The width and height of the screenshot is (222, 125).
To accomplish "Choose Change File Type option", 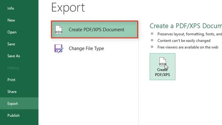I will [x=95, y=49].
